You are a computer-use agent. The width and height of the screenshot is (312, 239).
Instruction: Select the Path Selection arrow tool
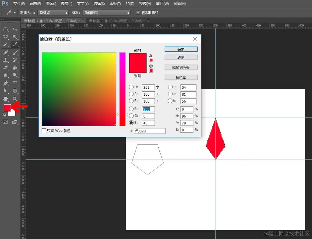pos(5,91)
